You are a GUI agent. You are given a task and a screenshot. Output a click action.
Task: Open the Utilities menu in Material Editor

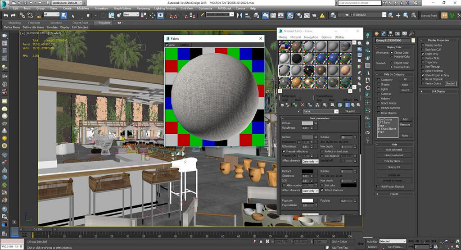(339, 37)
